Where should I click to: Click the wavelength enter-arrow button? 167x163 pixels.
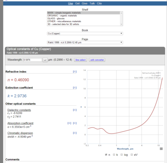[45, 60]
